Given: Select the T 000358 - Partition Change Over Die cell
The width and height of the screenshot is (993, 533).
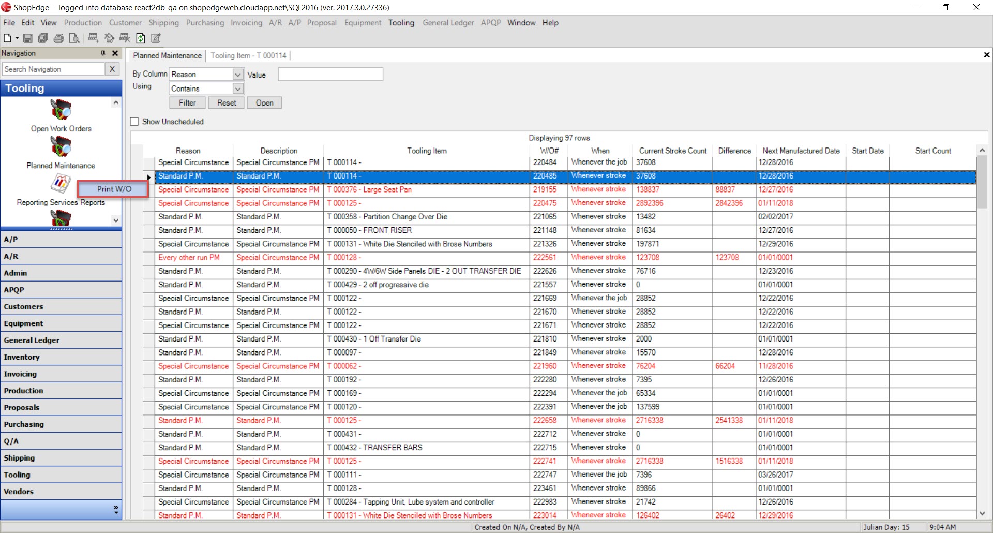Looking at the screenshot, I should tap(427, 217).
